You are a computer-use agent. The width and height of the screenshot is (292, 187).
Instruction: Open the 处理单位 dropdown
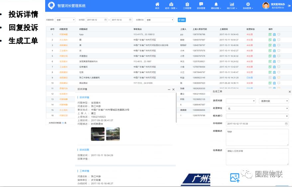tap(257, 108)
